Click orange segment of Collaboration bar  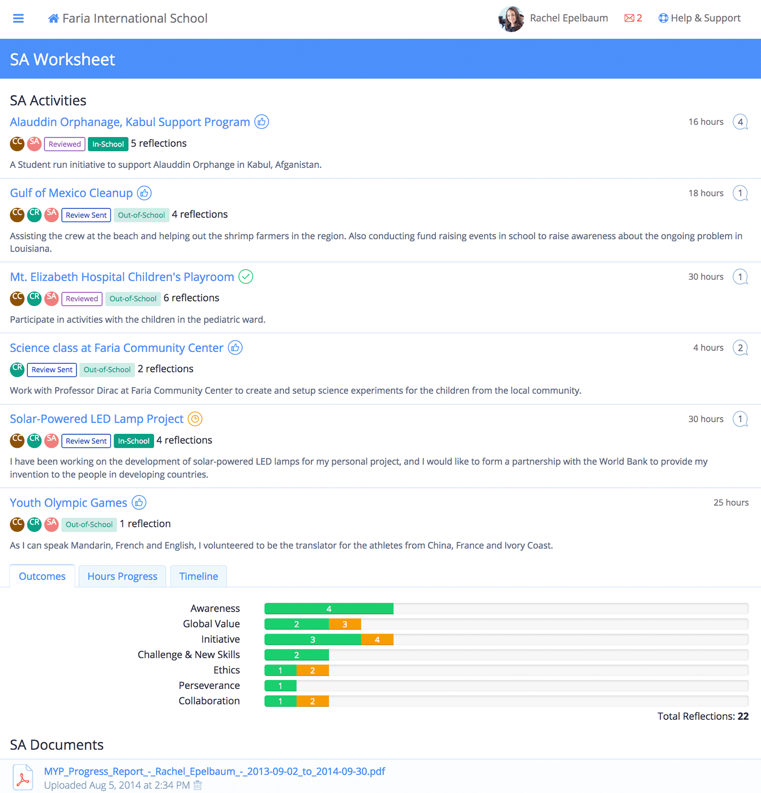[313, 701]
